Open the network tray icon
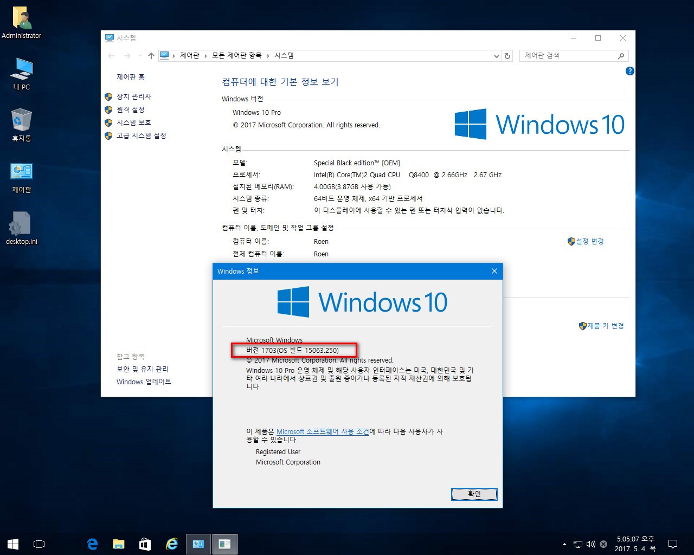This screenshot has height=555, width=694. [578, 544]
